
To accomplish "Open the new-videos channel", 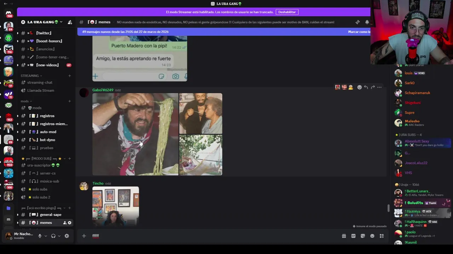I will [x=46, y=65].
